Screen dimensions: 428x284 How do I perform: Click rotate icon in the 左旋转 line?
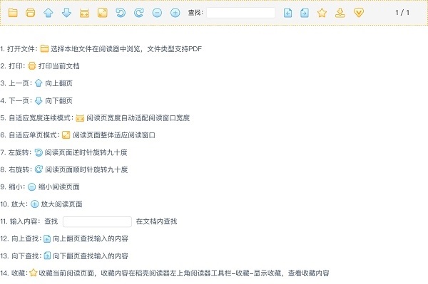39,152
